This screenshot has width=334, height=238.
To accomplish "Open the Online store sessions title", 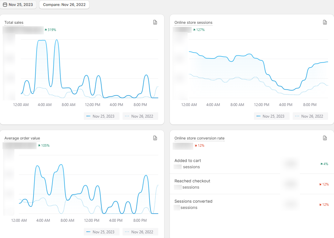I will pos(193,23).
